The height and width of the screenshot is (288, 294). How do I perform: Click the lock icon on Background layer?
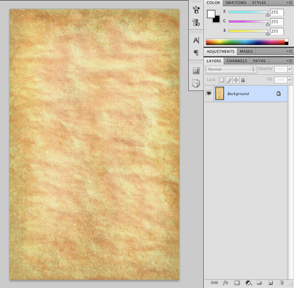click(x=278, y=93)
